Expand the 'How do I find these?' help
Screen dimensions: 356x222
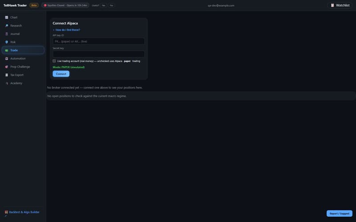(x=66, y=30)
